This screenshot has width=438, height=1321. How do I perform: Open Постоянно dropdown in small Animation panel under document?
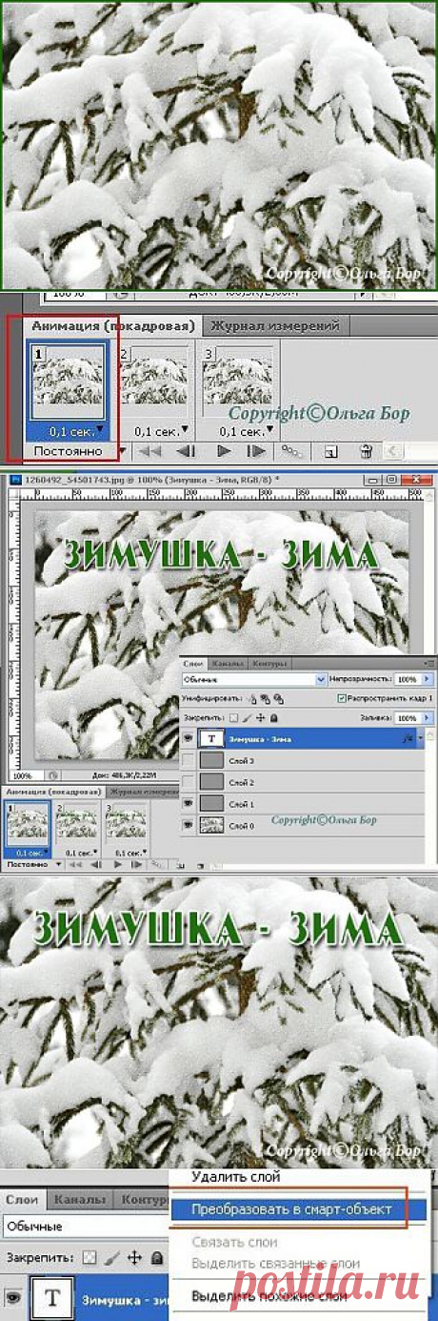pyautogui.click(x=32, y=863)
